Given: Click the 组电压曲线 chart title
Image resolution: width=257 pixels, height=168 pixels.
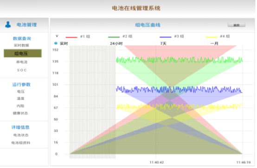Looking at the screenshot, I should tap(148, 25).
